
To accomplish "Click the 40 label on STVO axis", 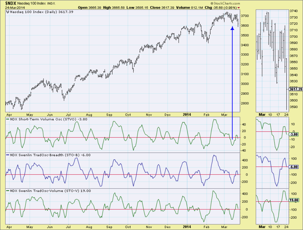I will 244,124.
